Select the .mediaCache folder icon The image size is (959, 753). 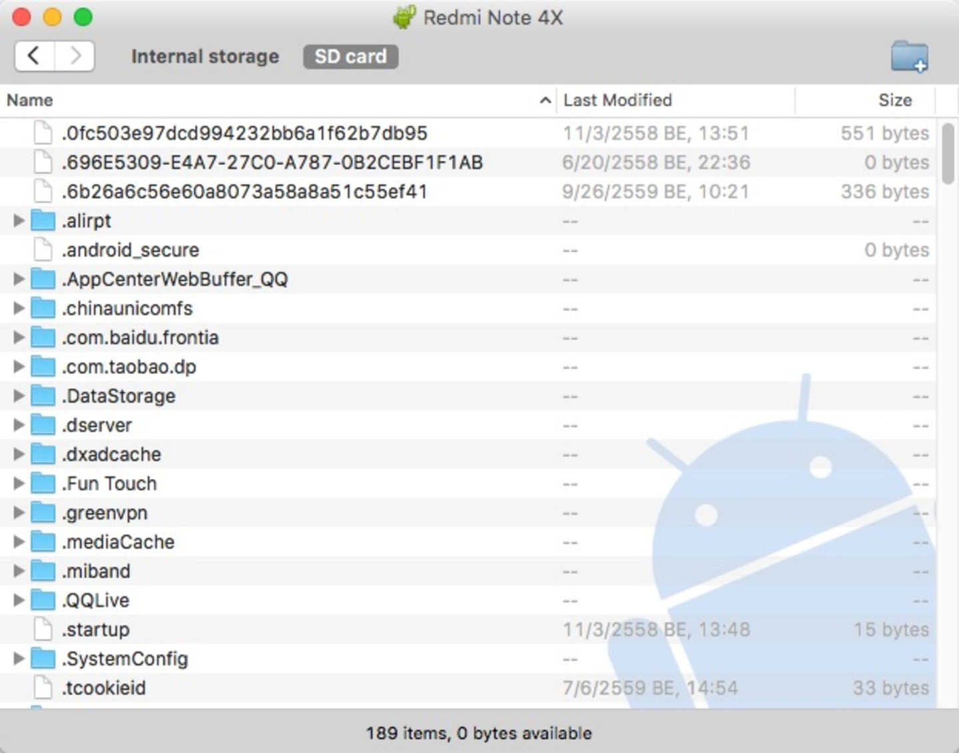(43, 542)
